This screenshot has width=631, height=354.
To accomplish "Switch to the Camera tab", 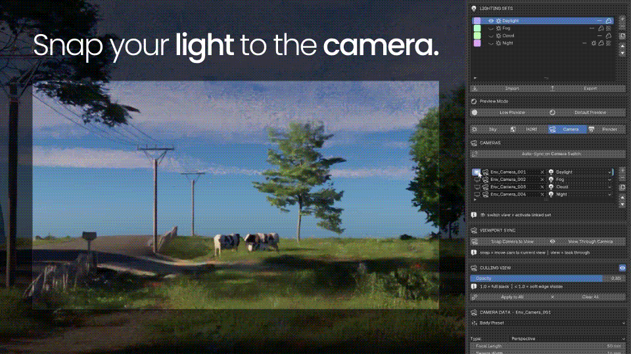I will [567, 129].
